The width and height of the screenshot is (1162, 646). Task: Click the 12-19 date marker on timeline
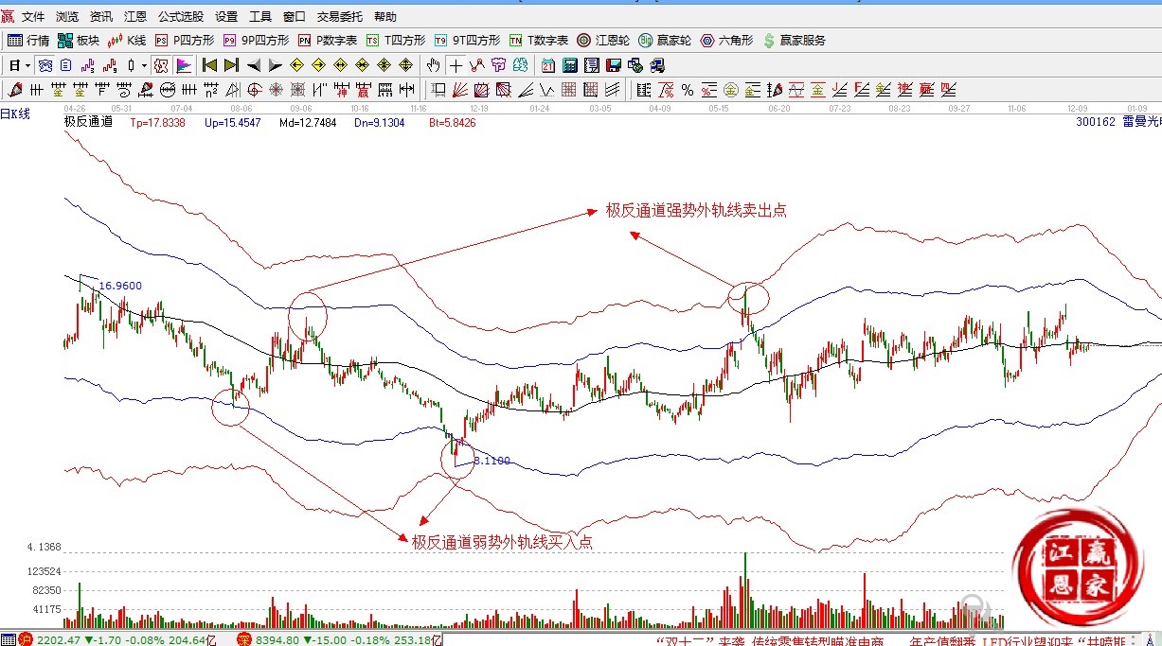point(478,109)
